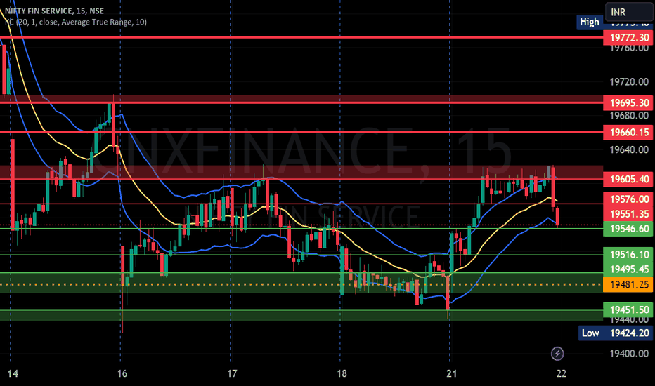Image resolution: width=655 pixels, height=386 pixels.
Task: Select the 19660.15 red price label
Action: click(x=629, y=133)
